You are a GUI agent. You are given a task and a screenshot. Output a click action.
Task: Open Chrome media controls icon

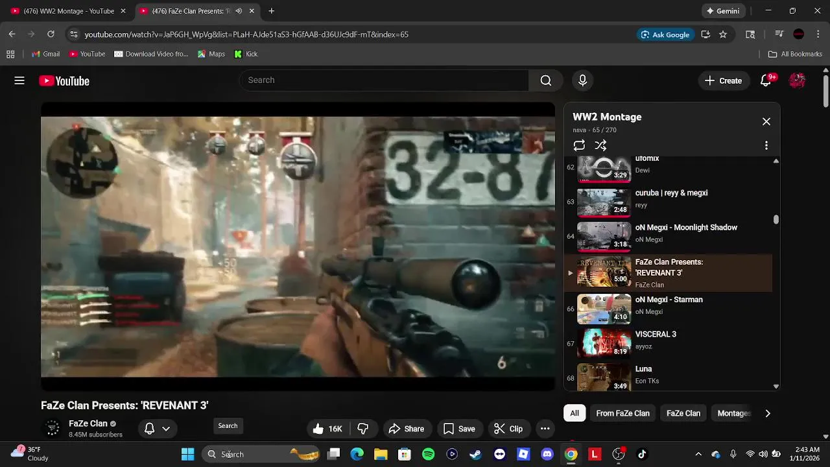[x=779, y=34]
